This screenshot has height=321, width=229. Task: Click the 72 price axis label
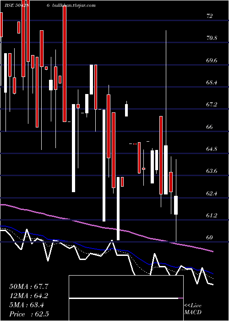210,16
